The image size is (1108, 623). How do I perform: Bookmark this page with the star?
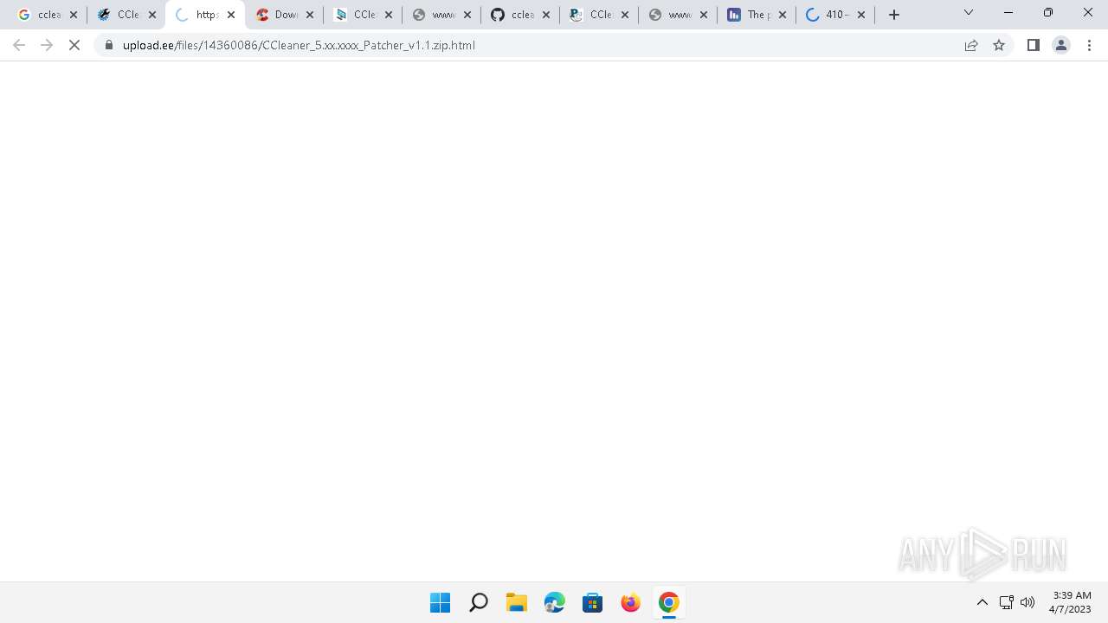pyautogui.click(x=999, y=45)
